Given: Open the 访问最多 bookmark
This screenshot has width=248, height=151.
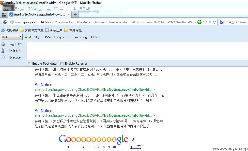Looking at the screenshot, I should [x=10, y=30].
